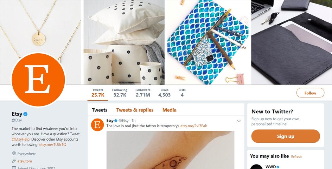Click the link chain icon beside etsy.com

[x=14, y=161]
